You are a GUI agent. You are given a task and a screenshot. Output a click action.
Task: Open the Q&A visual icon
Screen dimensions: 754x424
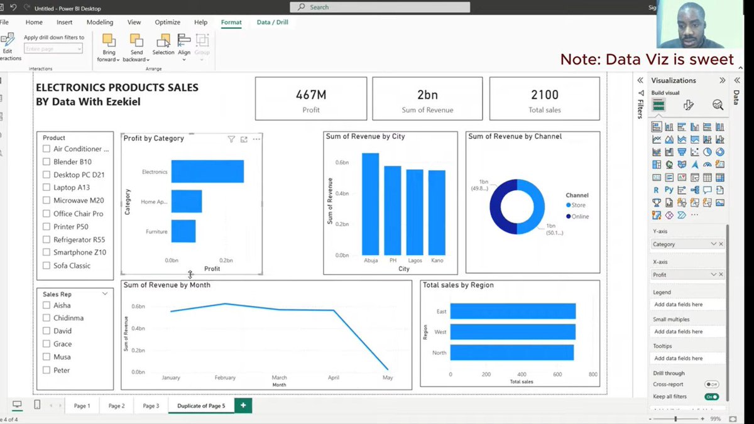[x=708, y=190]
